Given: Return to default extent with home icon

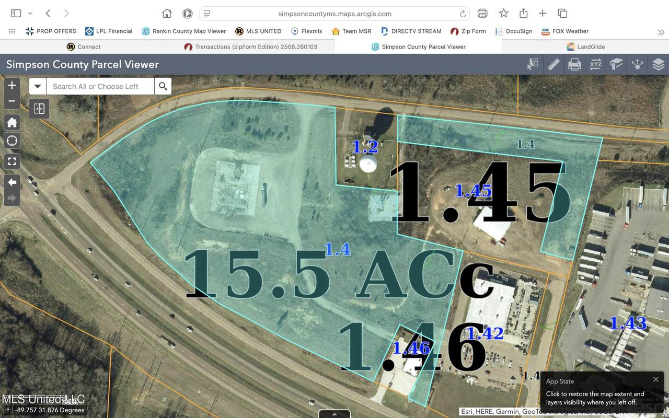Looking at the screenshot, I should pyautogui.click(x=11, y=122).
